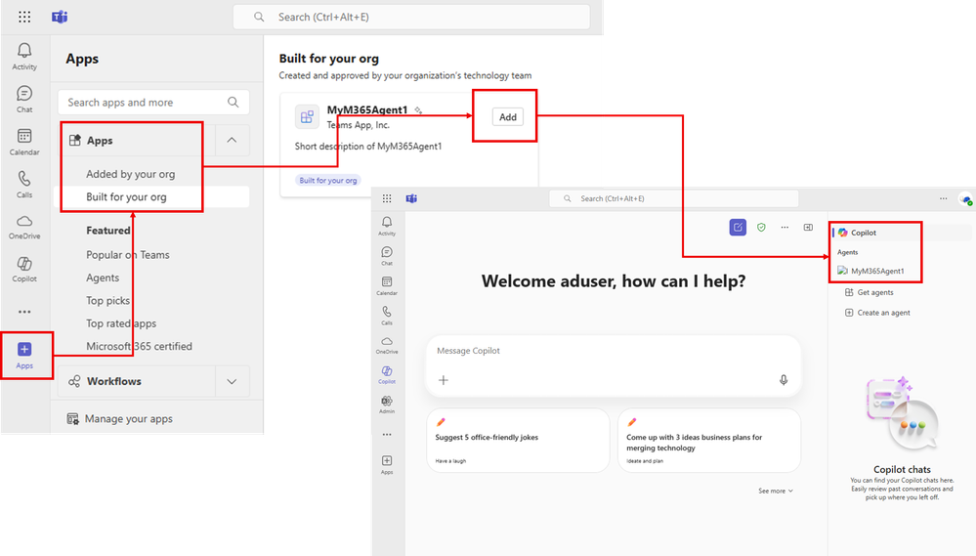Screen dimensions: 976x556
Task: Open Calls in the left Teams sidebar
Action: click(x=24, y=185)
